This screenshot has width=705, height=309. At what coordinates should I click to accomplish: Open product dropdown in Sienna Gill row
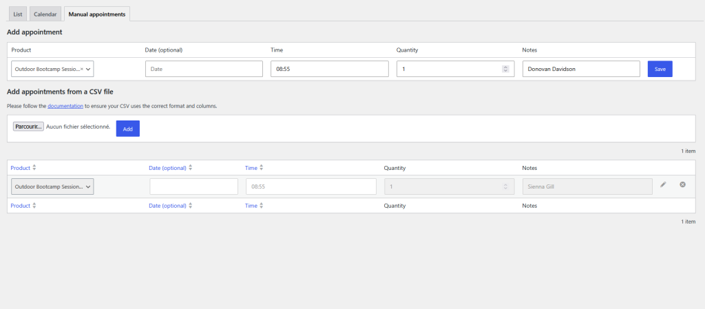(52, 187)
